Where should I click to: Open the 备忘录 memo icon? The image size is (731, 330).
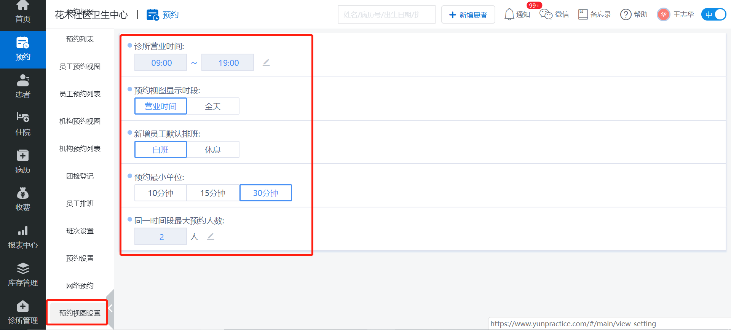(x=583, y=14)
